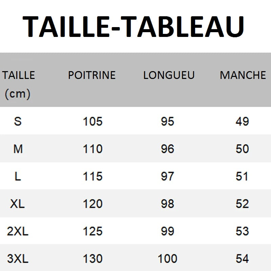Screen dimensions: 271x271
Task: Select the 130 poitrine value
Action: (x=92, y=259)
